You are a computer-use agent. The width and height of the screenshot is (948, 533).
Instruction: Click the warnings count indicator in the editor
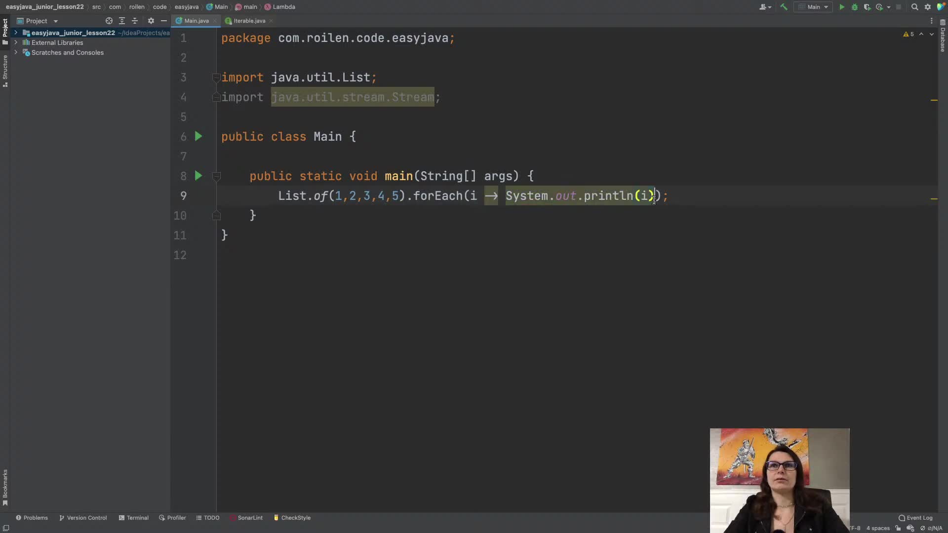(908, 34)
